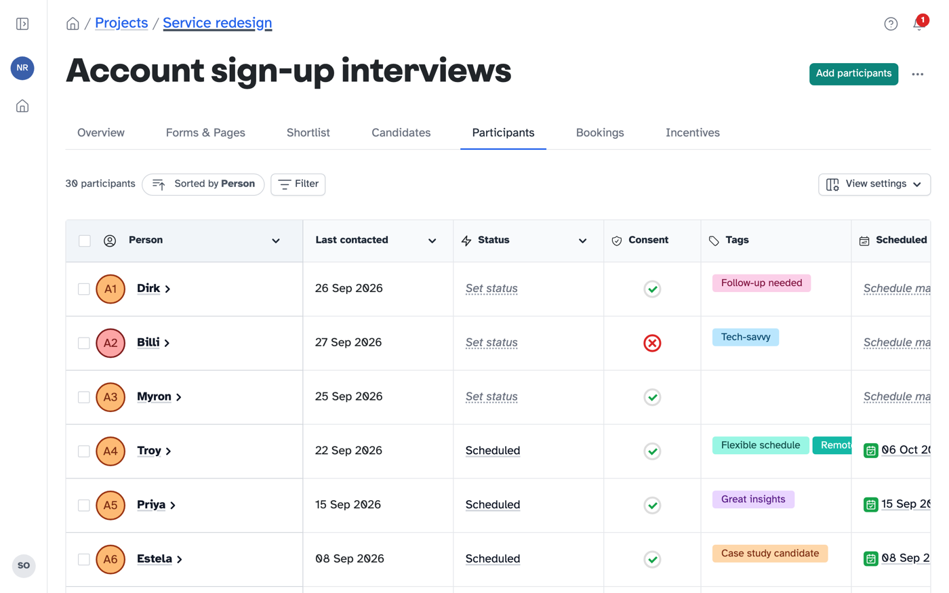Click Troy's green calendar icon

[x=871, y=451]
